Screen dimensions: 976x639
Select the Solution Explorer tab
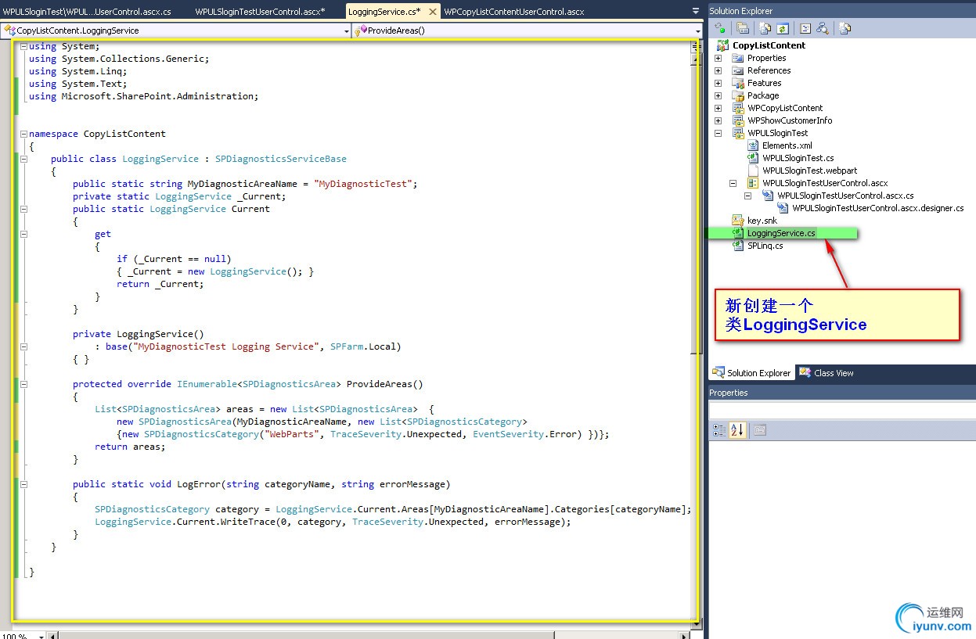(x=751, y=373)
